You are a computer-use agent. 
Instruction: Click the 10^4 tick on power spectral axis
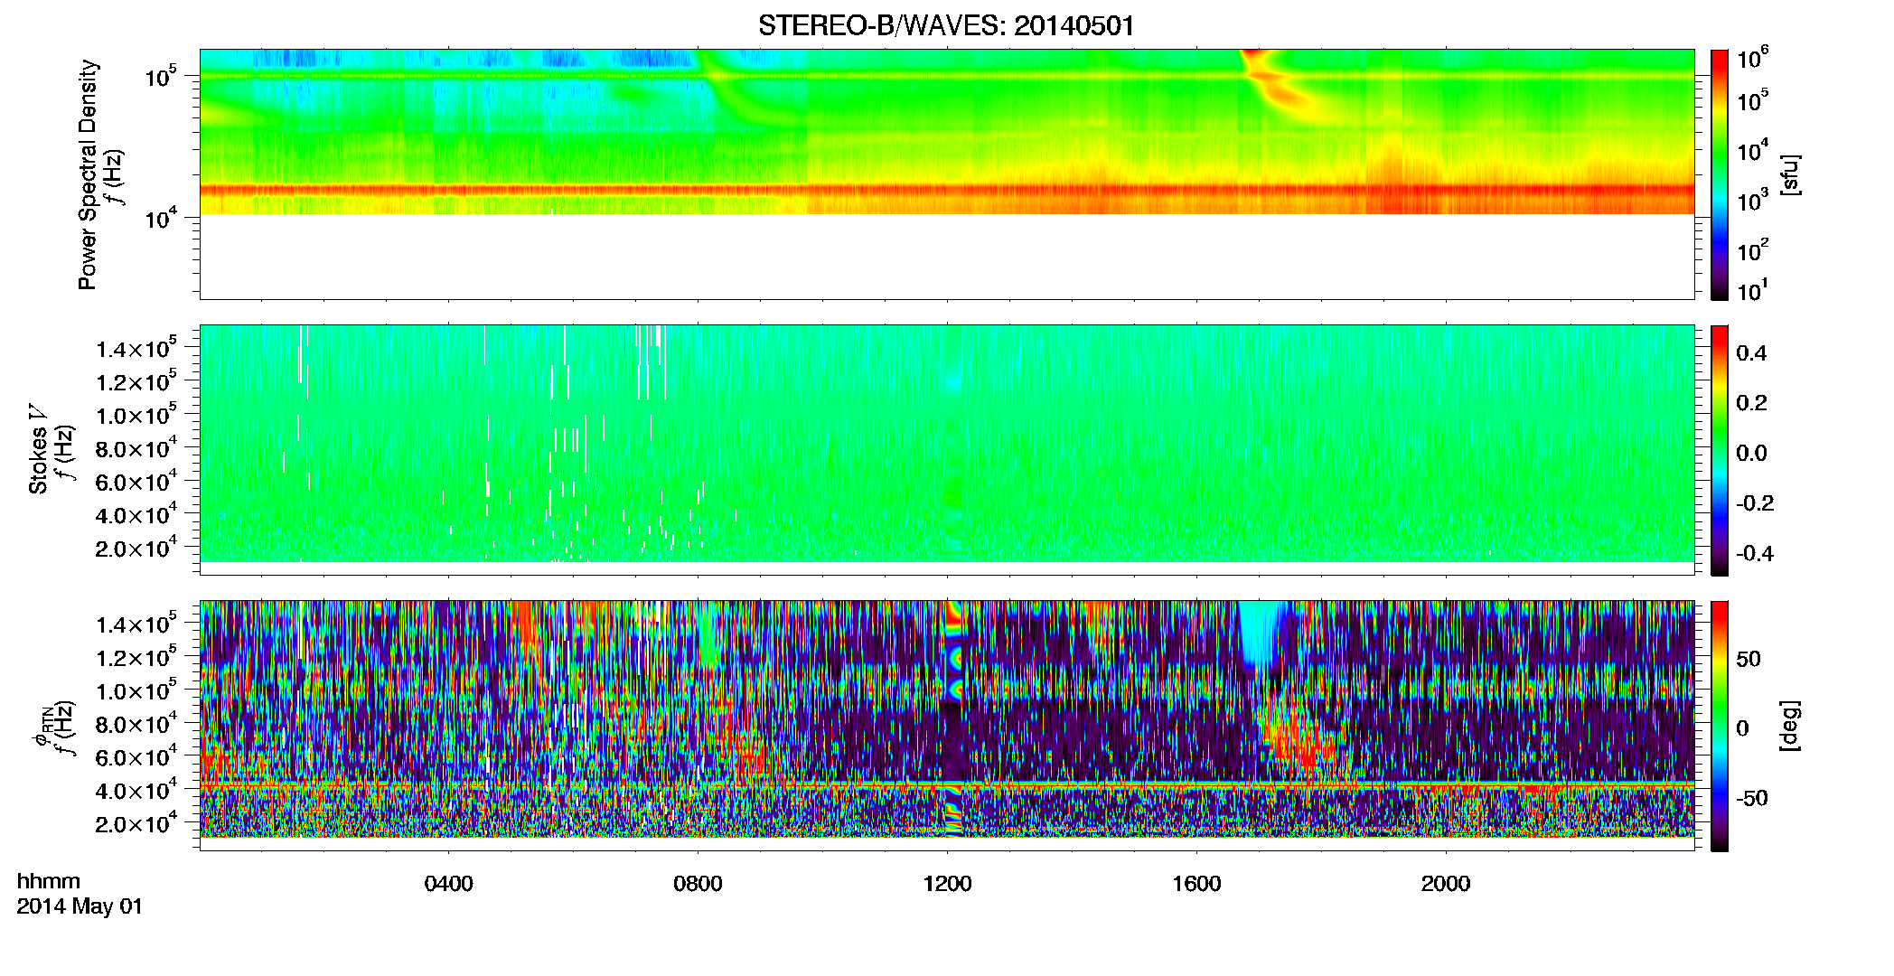point(161,217)
